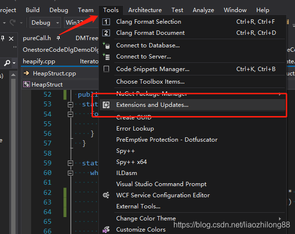Open the Test menu

tap(177, 10)
